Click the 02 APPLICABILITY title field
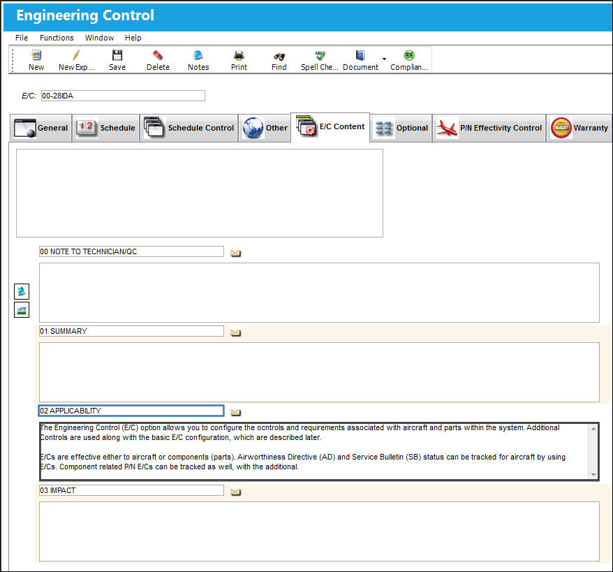 click(131, 411)
